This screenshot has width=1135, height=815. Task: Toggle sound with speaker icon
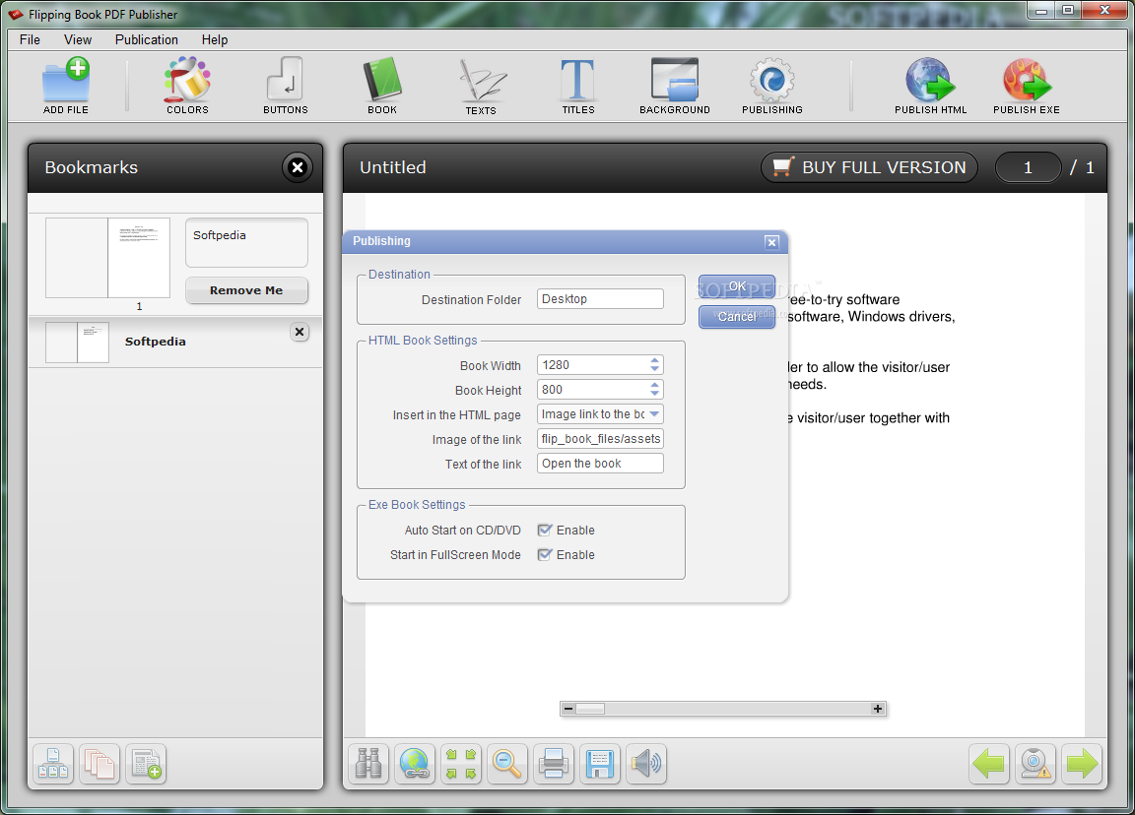(x=646, y=764)
